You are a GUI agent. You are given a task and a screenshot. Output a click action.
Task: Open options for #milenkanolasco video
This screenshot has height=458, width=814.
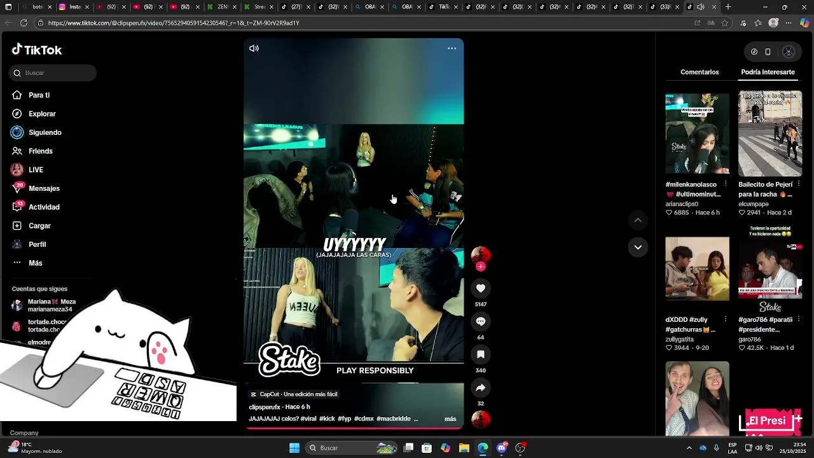(x=726, y=184)
